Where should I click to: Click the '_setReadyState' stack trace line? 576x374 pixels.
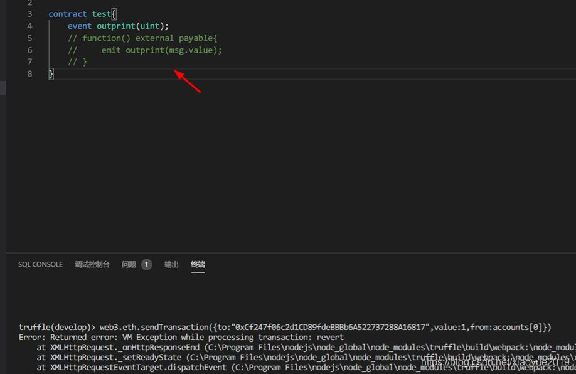click(x=306, y=357)
